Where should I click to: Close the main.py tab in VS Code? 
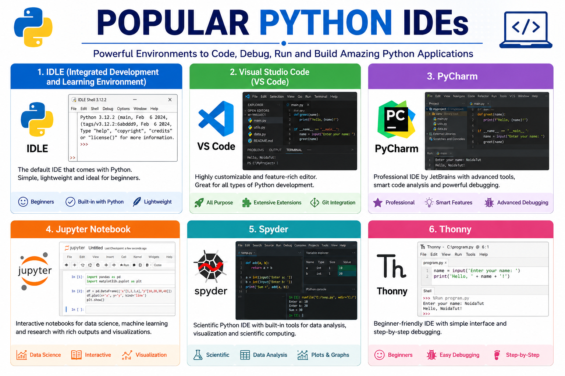tap(308, 105)
